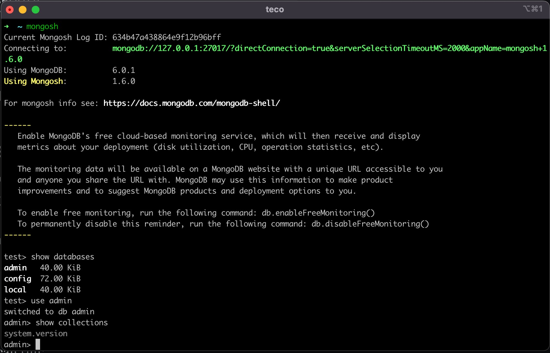550x353 pixels.
Task: Click the green arrow prompt symbol
Action: tap(6, 26)
